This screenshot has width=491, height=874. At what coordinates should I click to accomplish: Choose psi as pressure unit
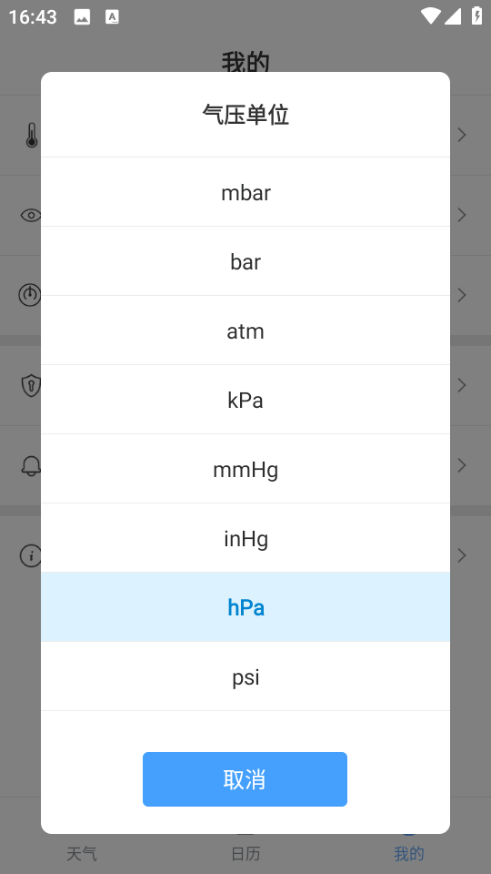245,676
